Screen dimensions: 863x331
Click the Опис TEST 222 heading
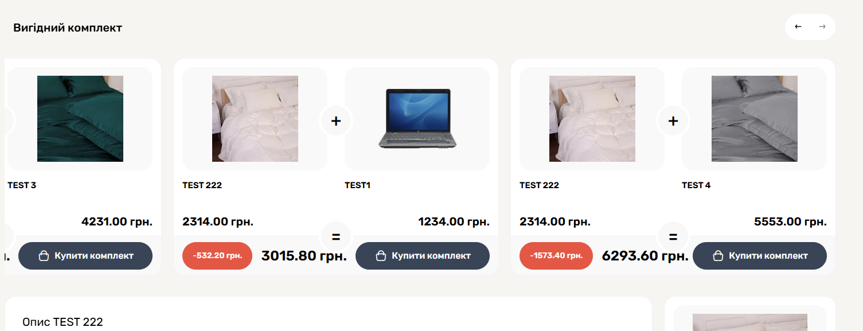pos(63,322)
